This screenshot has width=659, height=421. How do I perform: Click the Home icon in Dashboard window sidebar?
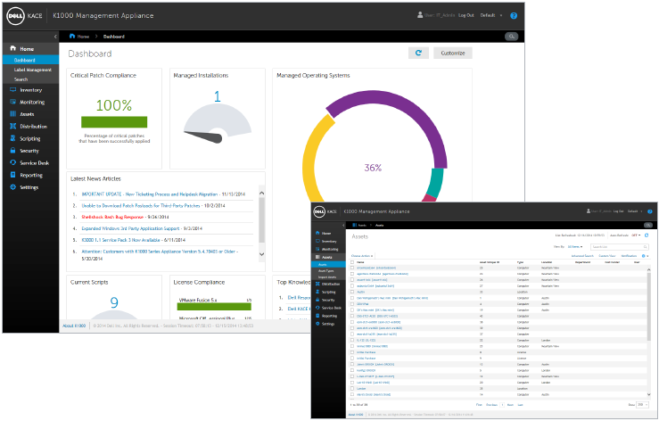point(12,48)
